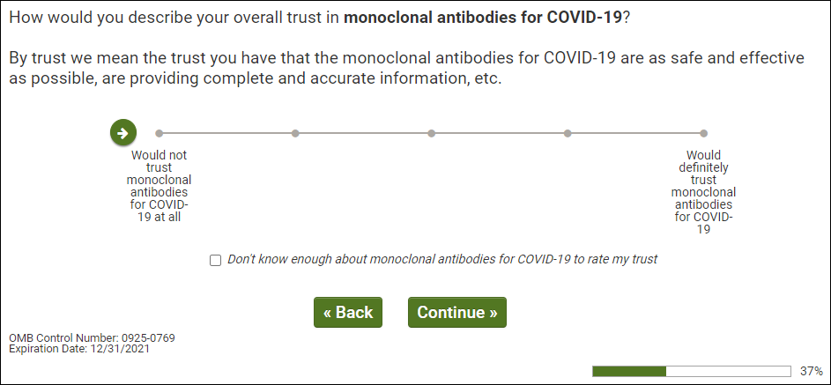Click the "By trust we mean" definition paragraph
Screen dimensions: 831x385
(405, 68)
